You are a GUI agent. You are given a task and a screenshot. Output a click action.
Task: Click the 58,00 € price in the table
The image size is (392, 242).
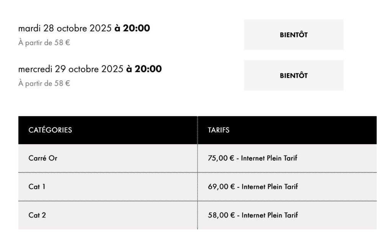click(x=221, y=215)
